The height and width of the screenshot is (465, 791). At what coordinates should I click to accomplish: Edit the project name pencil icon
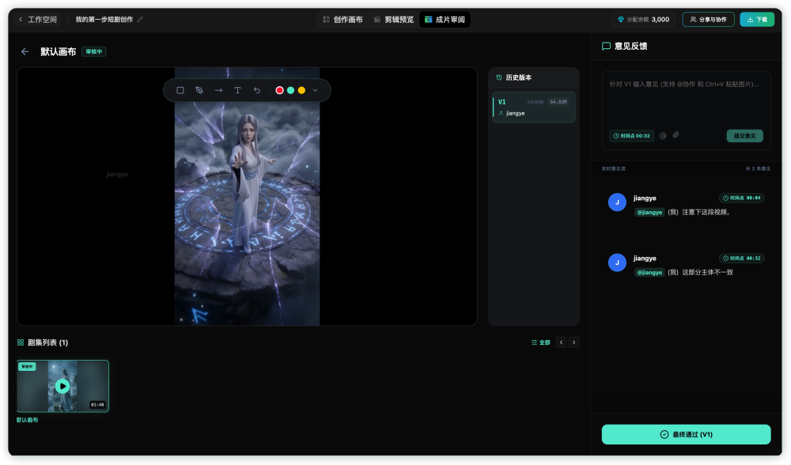tap(140, 19)
